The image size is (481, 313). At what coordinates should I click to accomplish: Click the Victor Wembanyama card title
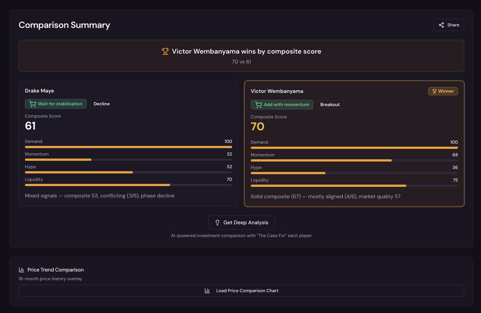click(277, 91)
